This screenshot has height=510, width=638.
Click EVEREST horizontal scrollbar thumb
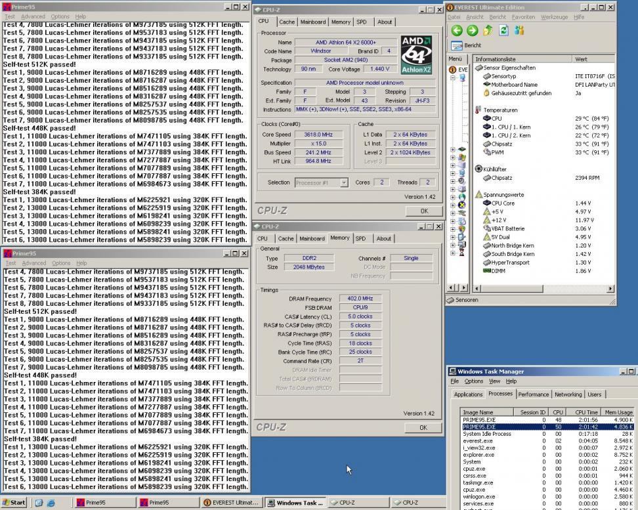512,289
